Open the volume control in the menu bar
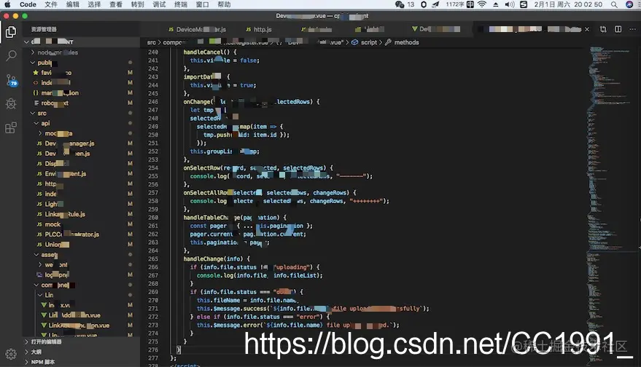 [509, 4]
